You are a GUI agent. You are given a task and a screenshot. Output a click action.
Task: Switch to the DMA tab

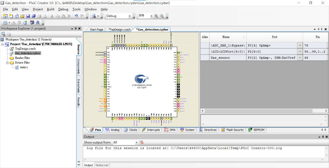click(170, 130)
